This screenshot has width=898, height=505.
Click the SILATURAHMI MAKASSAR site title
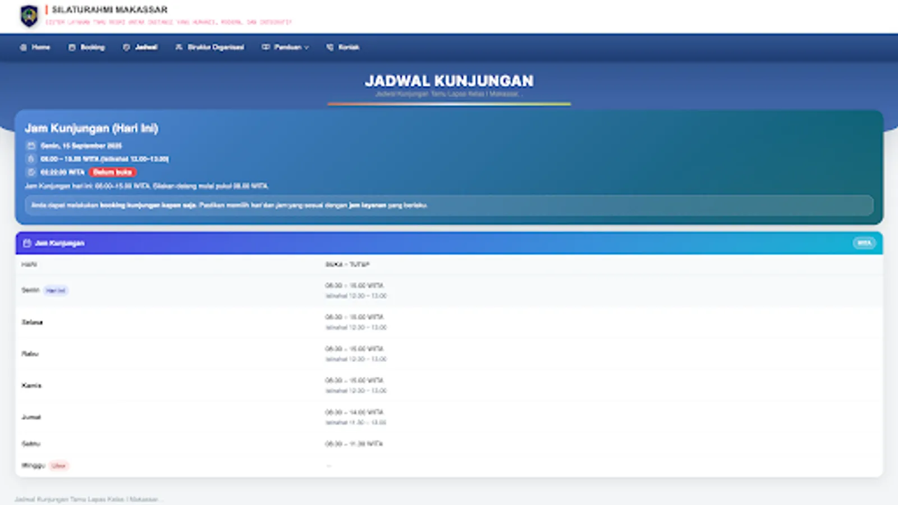click(109, 10)
